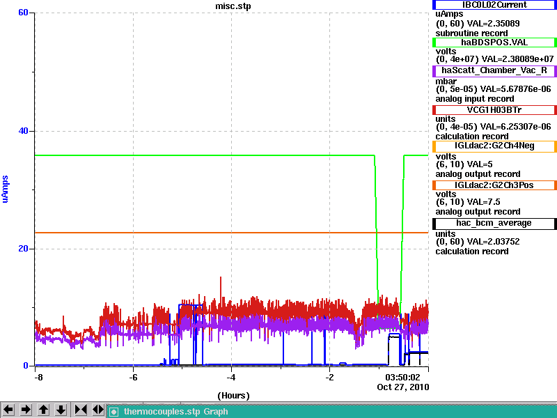Select the IBC0L02Current legend entry
Viewport: 557px width, 418px height.
click(494, 5)
